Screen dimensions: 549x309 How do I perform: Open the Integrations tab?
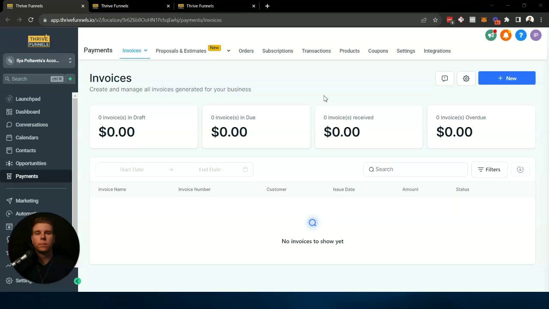pyautogui.click(x=437, y=51)
